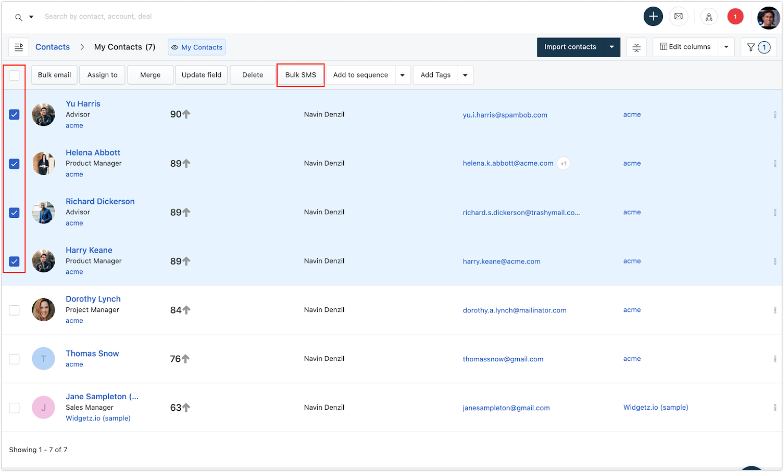
Task: Expand the Import contacts dropdown arrow
Action: pos(611,47)
